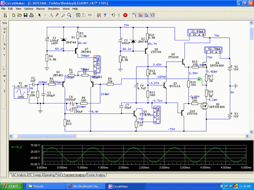Viewport: 254px width, 190px height.
Task: Print the schematic with printer icon
Action: pos(31,15)
